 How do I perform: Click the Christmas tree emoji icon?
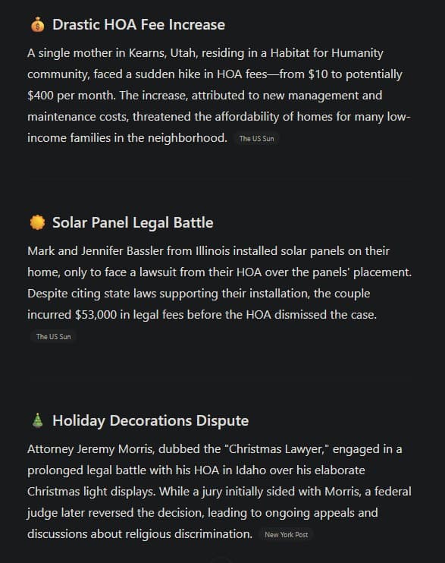37,420
